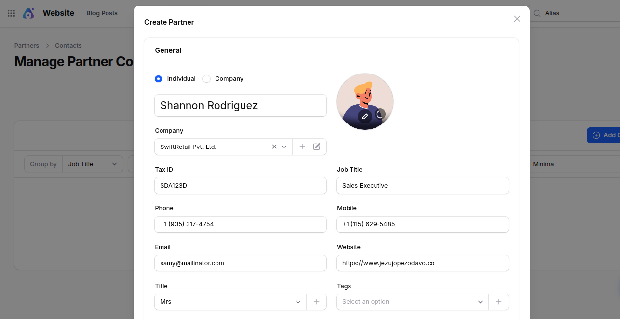Open the Job Title group-by dropdown

pos(92,164)
